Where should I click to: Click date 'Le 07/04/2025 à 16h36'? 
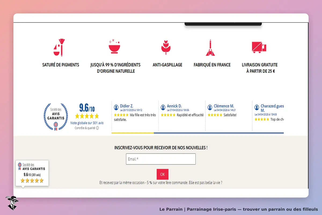click(178, 110)
